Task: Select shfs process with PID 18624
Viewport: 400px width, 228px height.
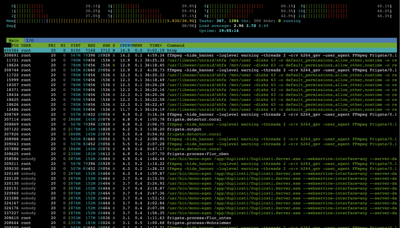Action: (200, 65)
